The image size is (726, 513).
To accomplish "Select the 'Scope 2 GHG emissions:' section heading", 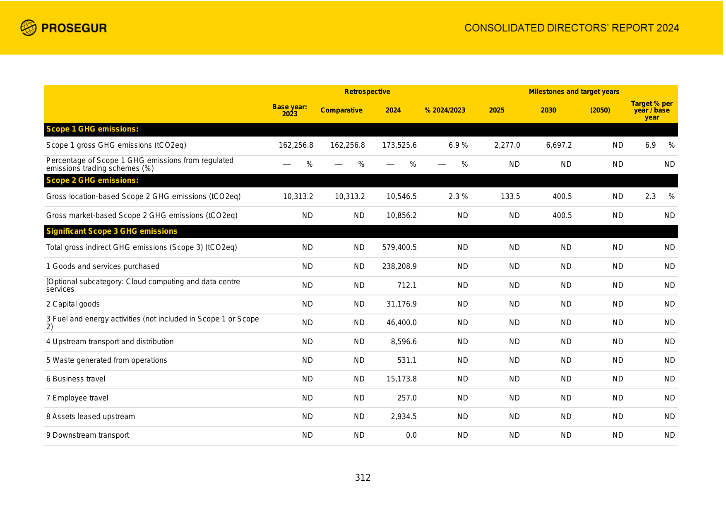I will (92, 180).
